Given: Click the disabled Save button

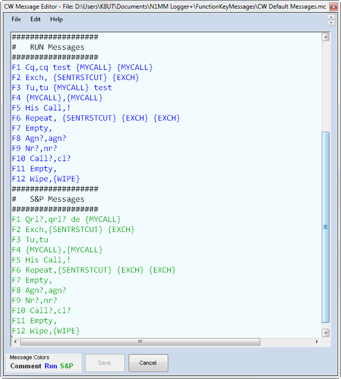Looking at the screenshot, I should [105, 363].
